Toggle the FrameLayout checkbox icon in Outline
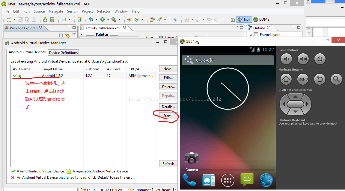This screenshot has height=191, width=345. click(256, 35)
